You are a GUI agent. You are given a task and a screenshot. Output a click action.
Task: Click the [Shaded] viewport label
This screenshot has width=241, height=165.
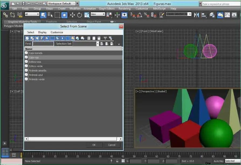(x=161, y=92)
